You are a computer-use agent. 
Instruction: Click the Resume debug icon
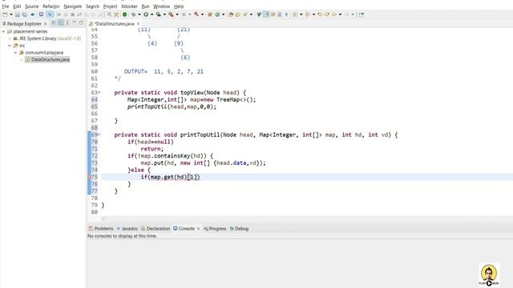coord(59,14)
